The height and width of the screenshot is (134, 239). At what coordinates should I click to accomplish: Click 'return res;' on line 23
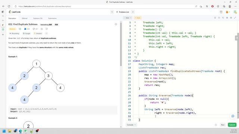[x=152, y=85]
